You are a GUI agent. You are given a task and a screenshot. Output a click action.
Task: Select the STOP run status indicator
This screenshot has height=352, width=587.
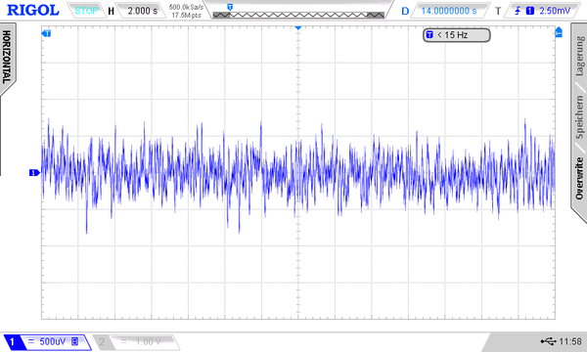(x=86, y=11)
